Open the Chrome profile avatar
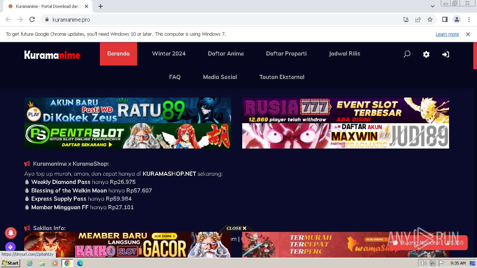This screenshot has height=268, width=477. 457,19
